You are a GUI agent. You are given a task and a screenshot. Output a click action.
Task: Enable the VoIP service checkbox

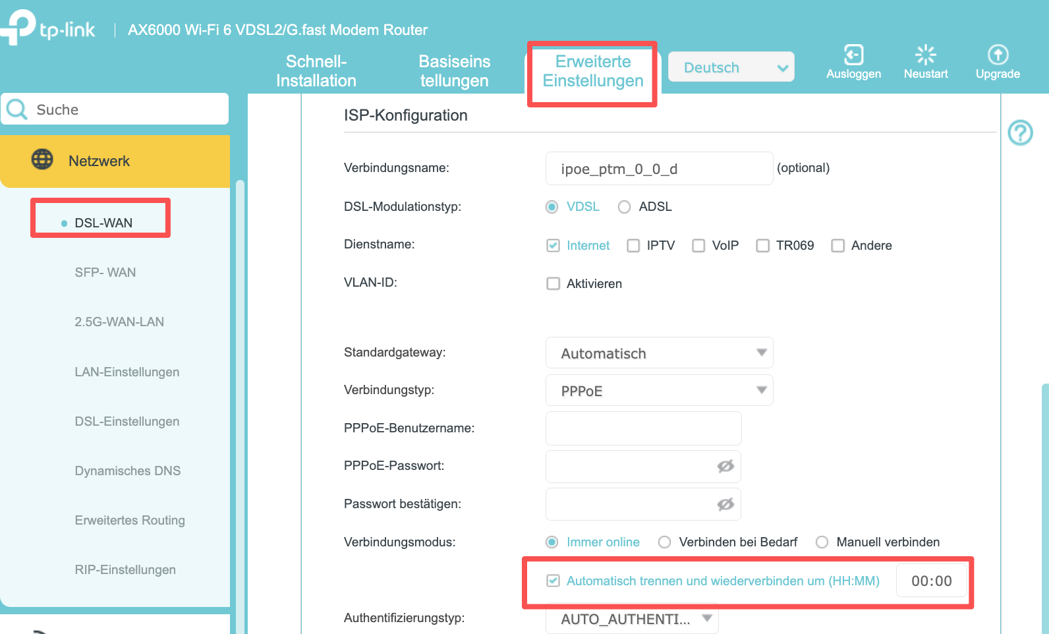(698, 246)
